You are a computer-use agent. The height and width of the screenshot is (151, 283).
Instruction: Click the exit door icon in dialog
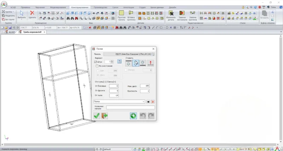[x=104, y=116]
